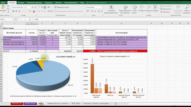Click the decrease indent icon
The image size is (191, 107).
pos(48,11)
